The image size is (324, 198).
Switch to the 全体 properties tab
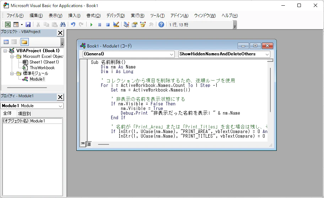point(7,113)
